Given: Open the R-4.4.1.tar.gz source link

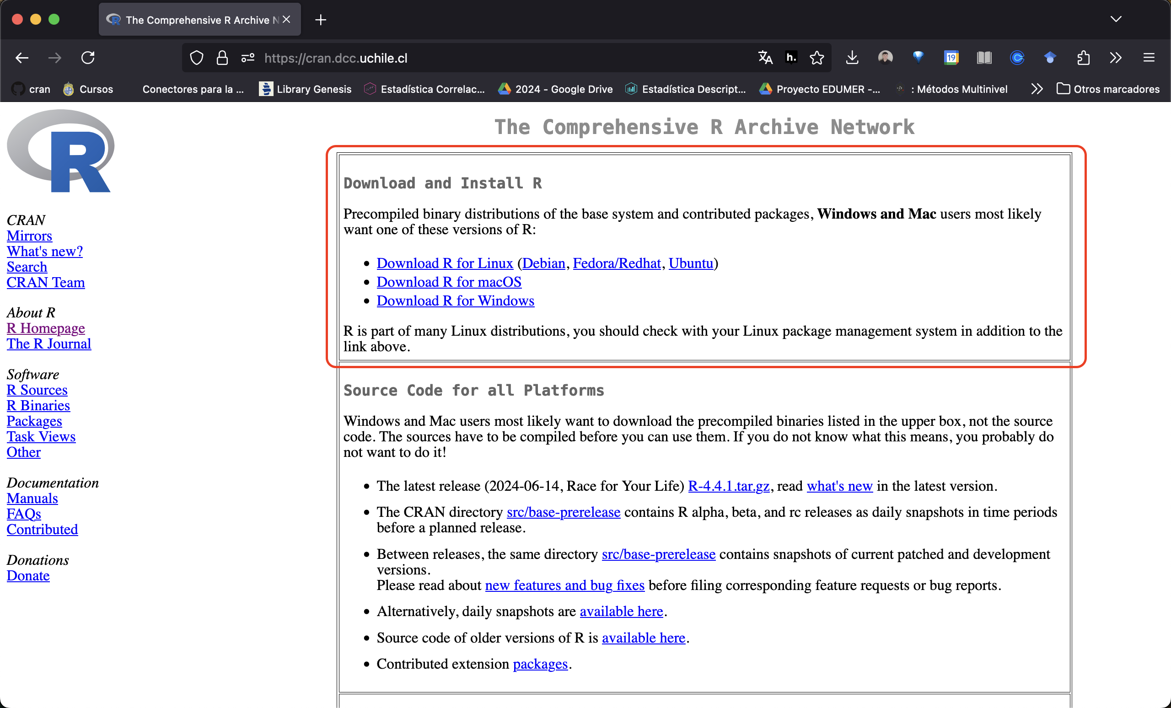Looking at the screenshot, I should pos(729,486).
